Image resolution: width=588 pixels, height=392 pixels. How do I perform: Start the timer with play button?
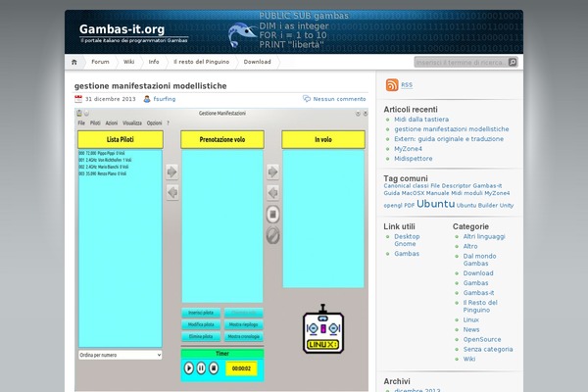point(188,368)
